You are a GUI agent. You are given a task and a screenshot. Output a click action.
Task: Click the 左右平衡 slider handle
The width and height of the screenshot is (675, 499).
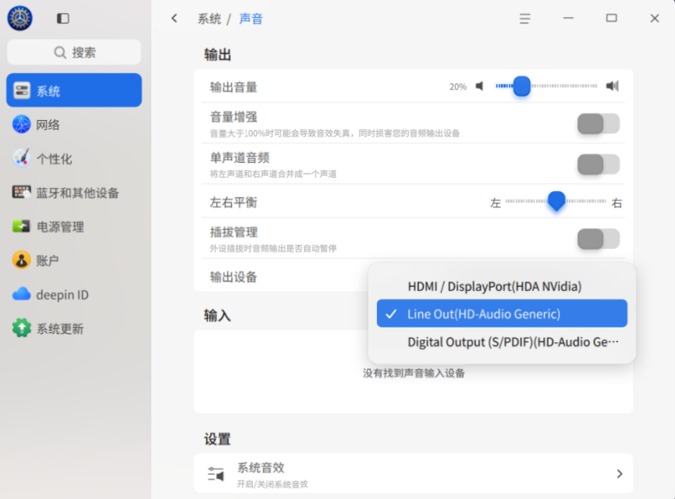pos(556,201)
